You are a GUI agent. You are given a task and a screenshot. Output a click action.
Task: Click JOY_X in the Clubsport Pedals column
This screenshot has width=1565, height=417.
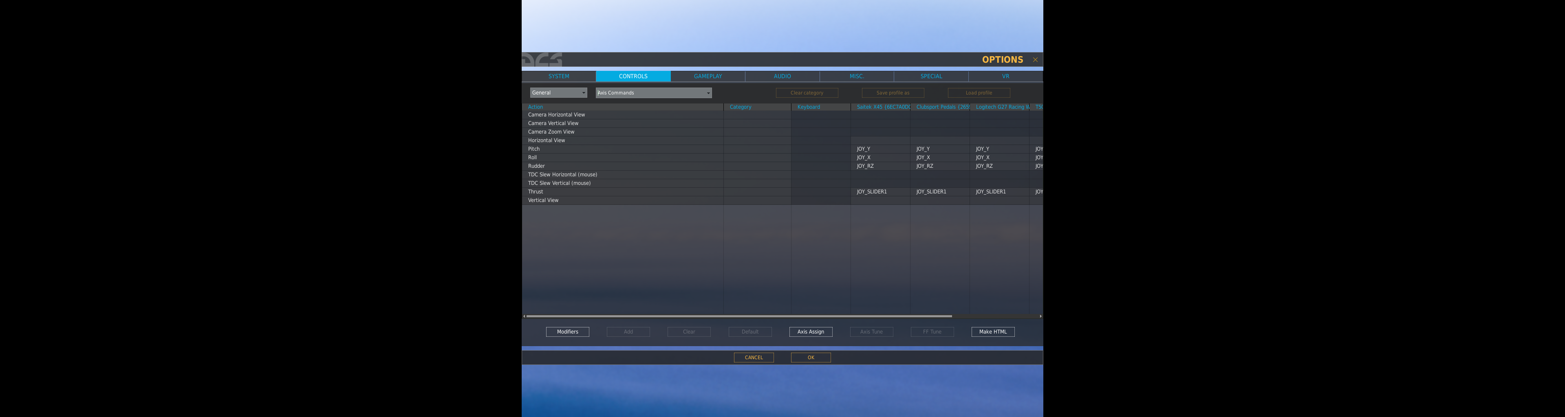pos(923,157)
